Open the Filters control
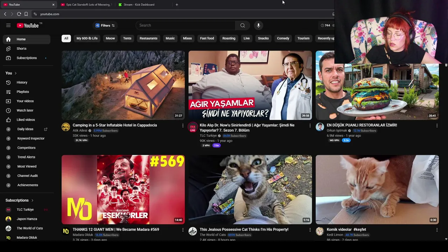 tap(105, 25)
